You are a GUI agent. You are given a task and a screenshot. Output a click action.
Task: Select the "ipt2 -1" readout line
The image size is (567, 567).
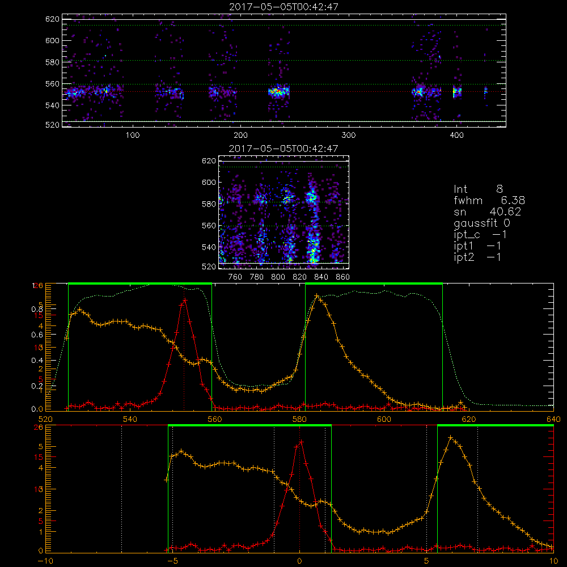click(x=477, y=257)
